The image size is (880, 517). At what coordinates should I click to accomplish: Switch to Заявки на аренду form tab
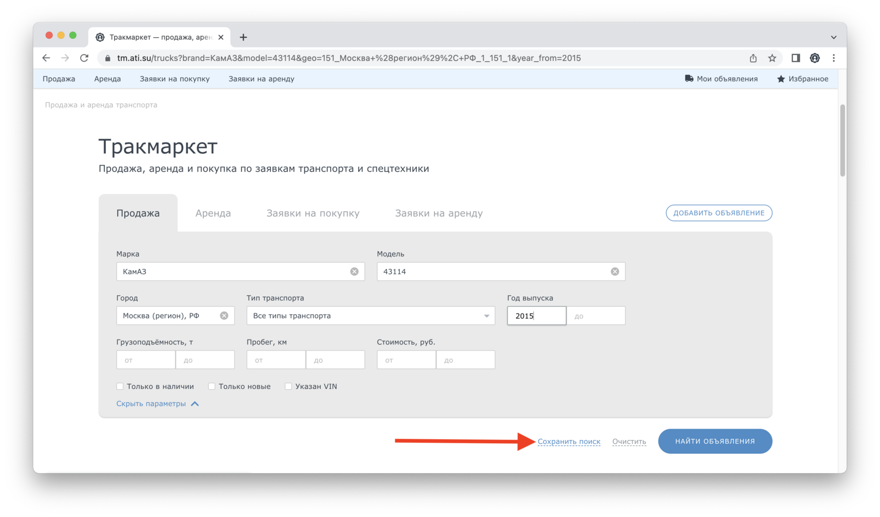[439, 213]
